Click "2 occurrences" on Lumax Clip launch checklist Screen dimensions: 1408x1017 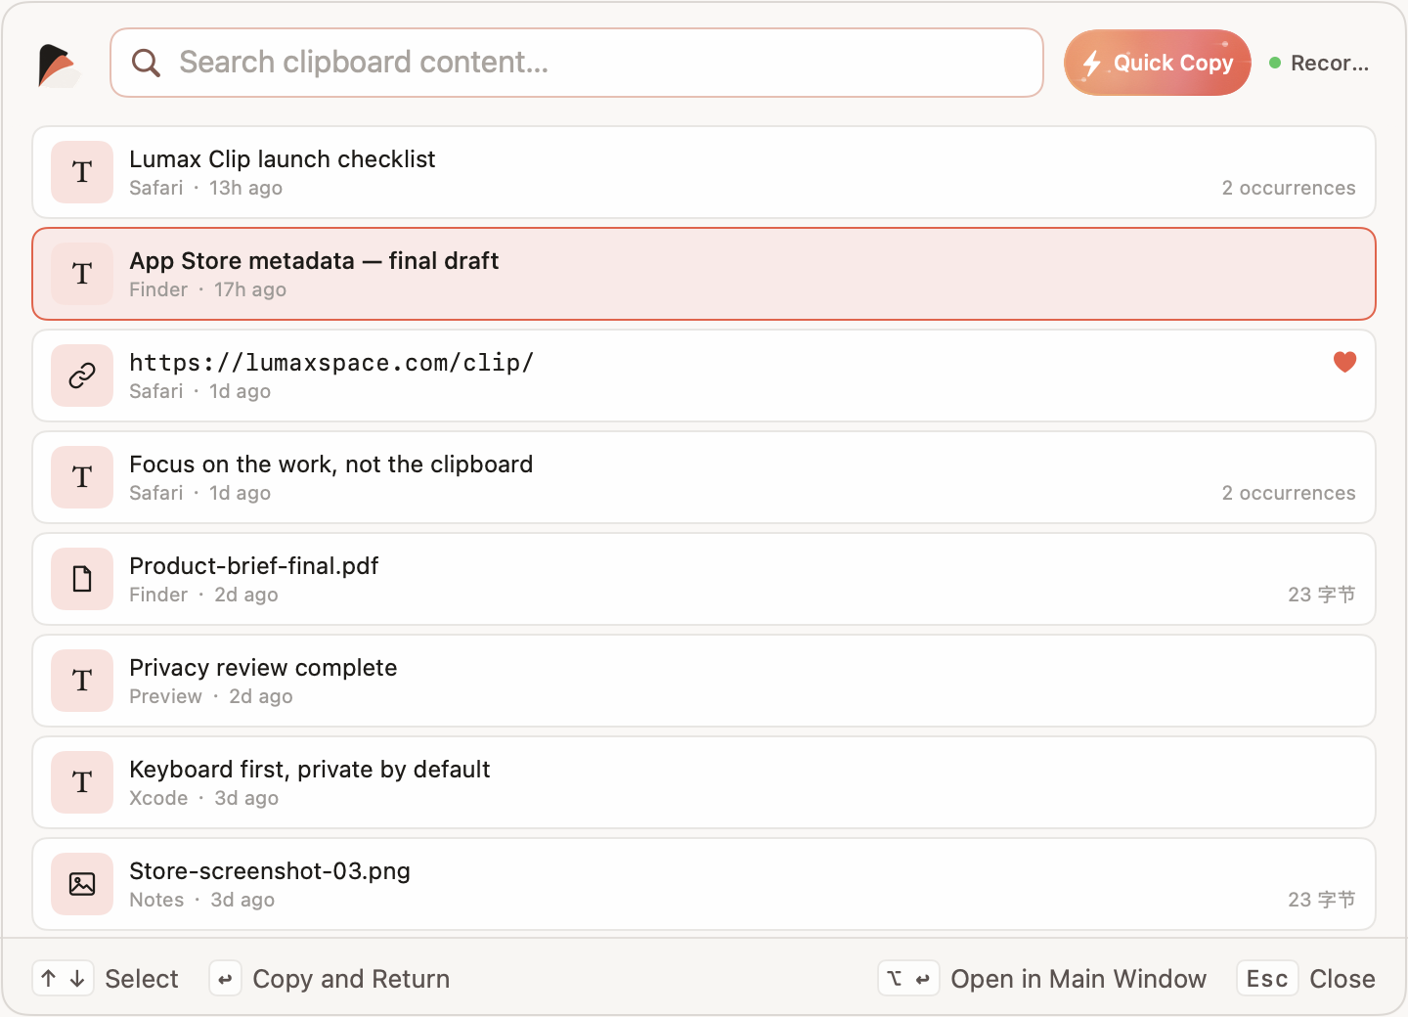(1289, 188)
